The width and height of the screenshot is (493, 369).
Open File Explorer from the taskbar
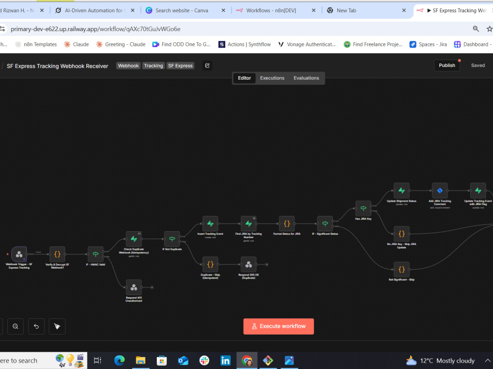[141, 360]
